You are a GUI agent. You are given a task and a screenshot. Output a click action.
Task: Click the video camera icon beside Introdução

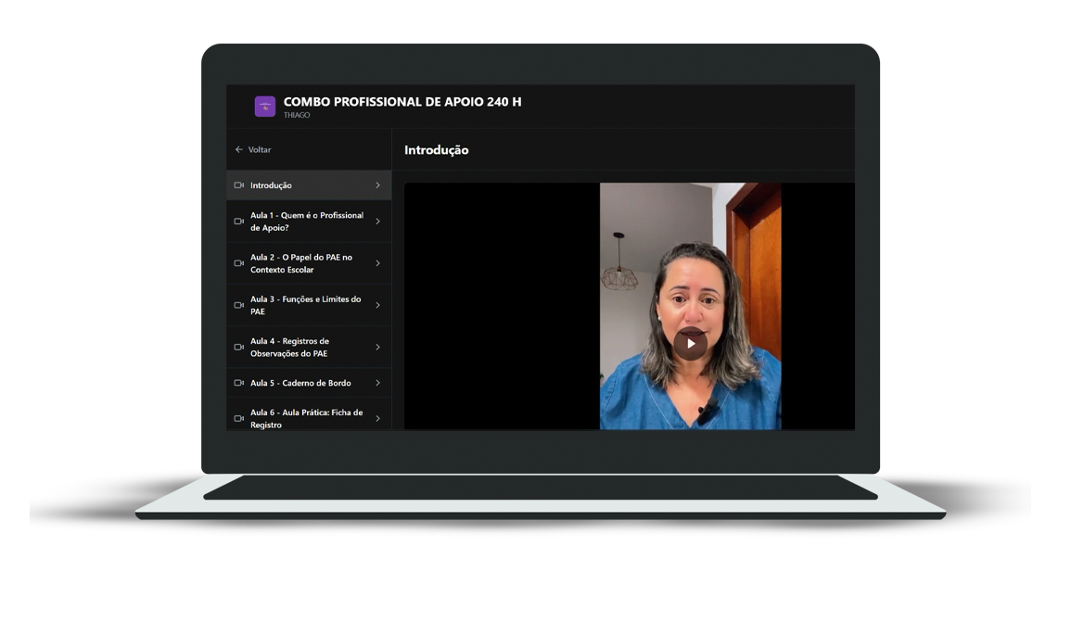click(x=239, y=185)
